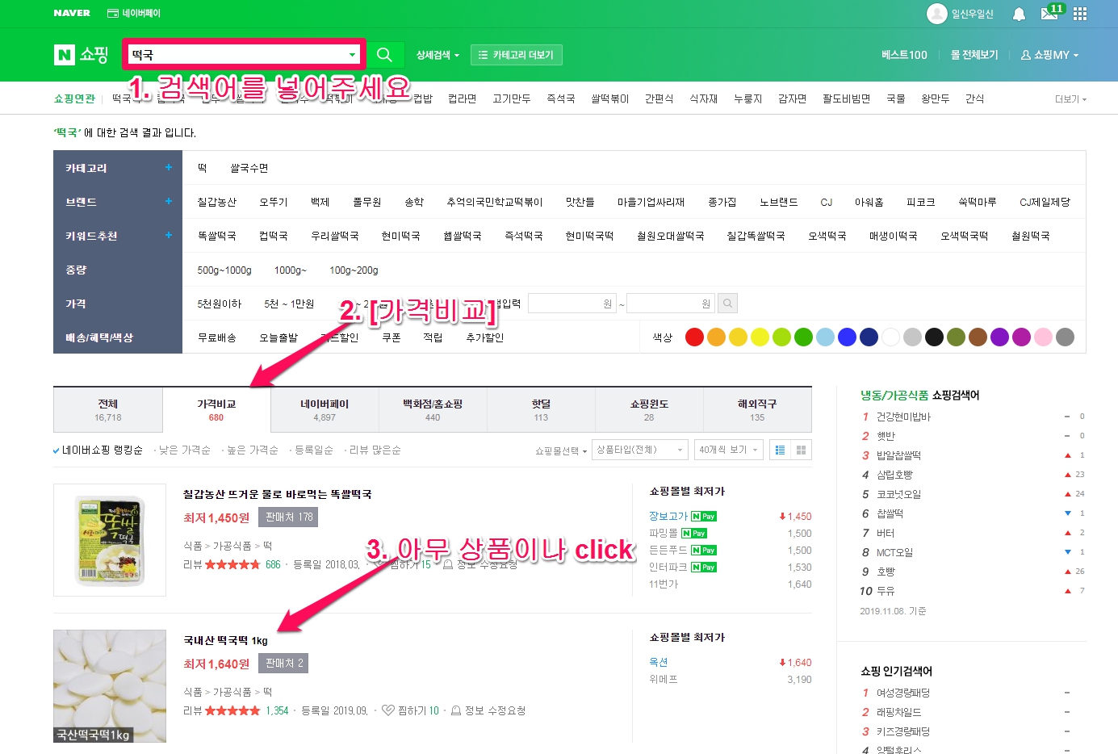Image resolution: width=1118 pixels, height=754 pixels.
Task: Select the pink color swatch
Action: (x=1043, y=337)
